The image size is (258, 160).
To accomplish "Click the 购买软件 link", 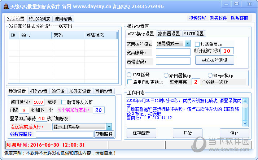I will tap(218, 18).
